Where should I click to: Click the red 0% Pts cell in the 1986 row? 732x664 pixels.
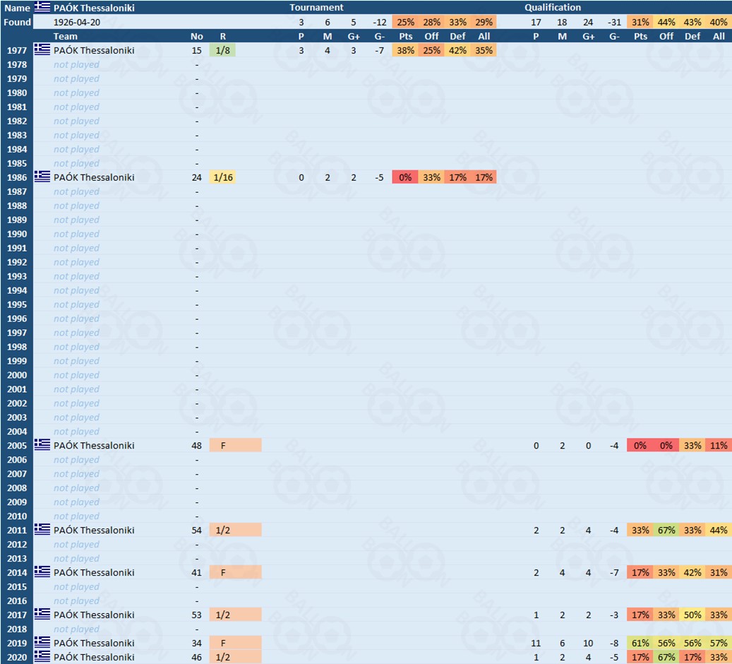pos(405,177)
